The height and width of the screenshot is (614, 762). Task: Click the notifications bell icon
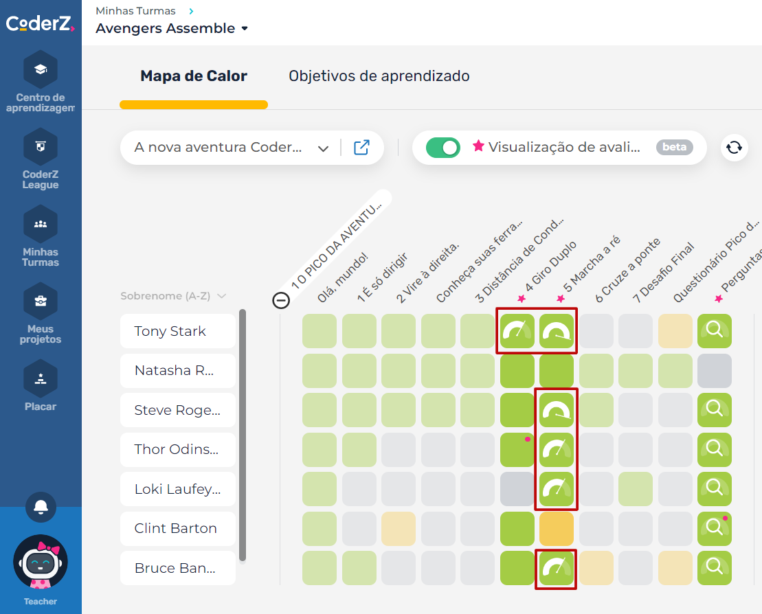[41, 507]
